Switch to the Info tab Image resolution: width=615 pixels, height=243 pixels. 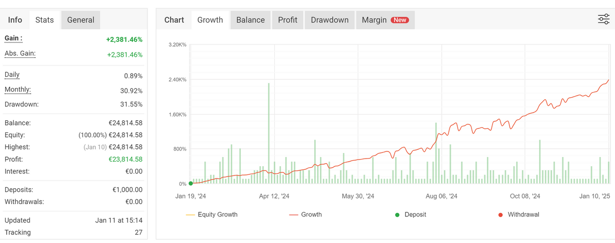(15, 20)
